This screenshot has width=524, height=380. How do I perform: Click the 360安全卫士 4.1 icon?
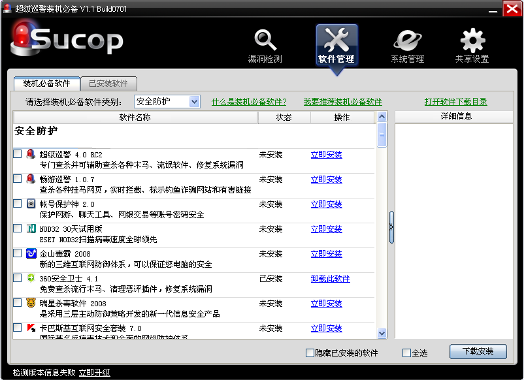[x=31, y=278]
